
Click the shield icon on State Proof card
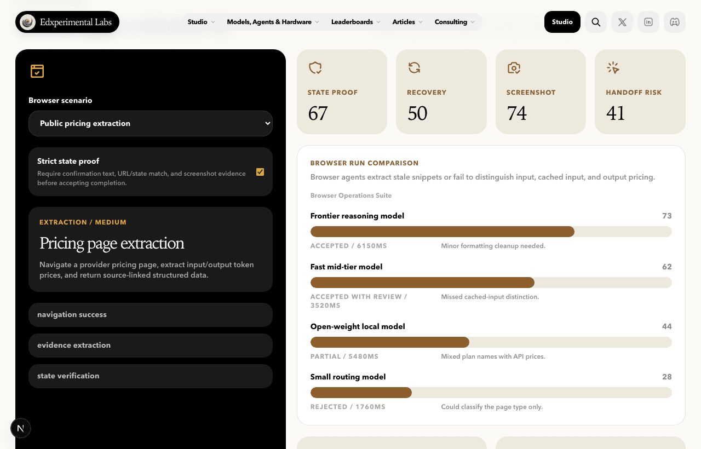[x=315, y=68]
